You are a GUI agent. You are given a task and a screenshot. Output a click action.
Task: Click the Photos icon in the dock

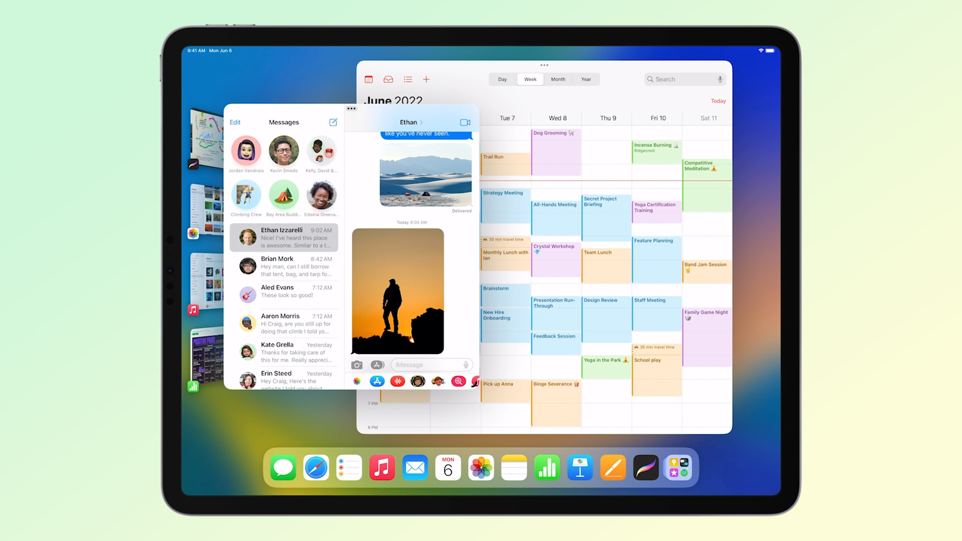pos(481,467)
